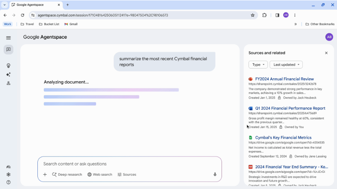Image resolution: width=337 pixels, height=189 pixels.
Task: Click 'Owned by Jane Lassing' text
Action: click(310, 157)
